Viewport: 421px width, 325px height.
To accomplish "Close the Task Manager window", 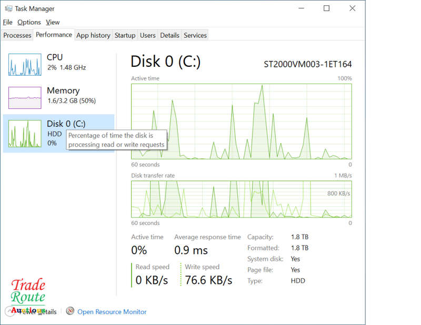I will click(x=352, y=8).
